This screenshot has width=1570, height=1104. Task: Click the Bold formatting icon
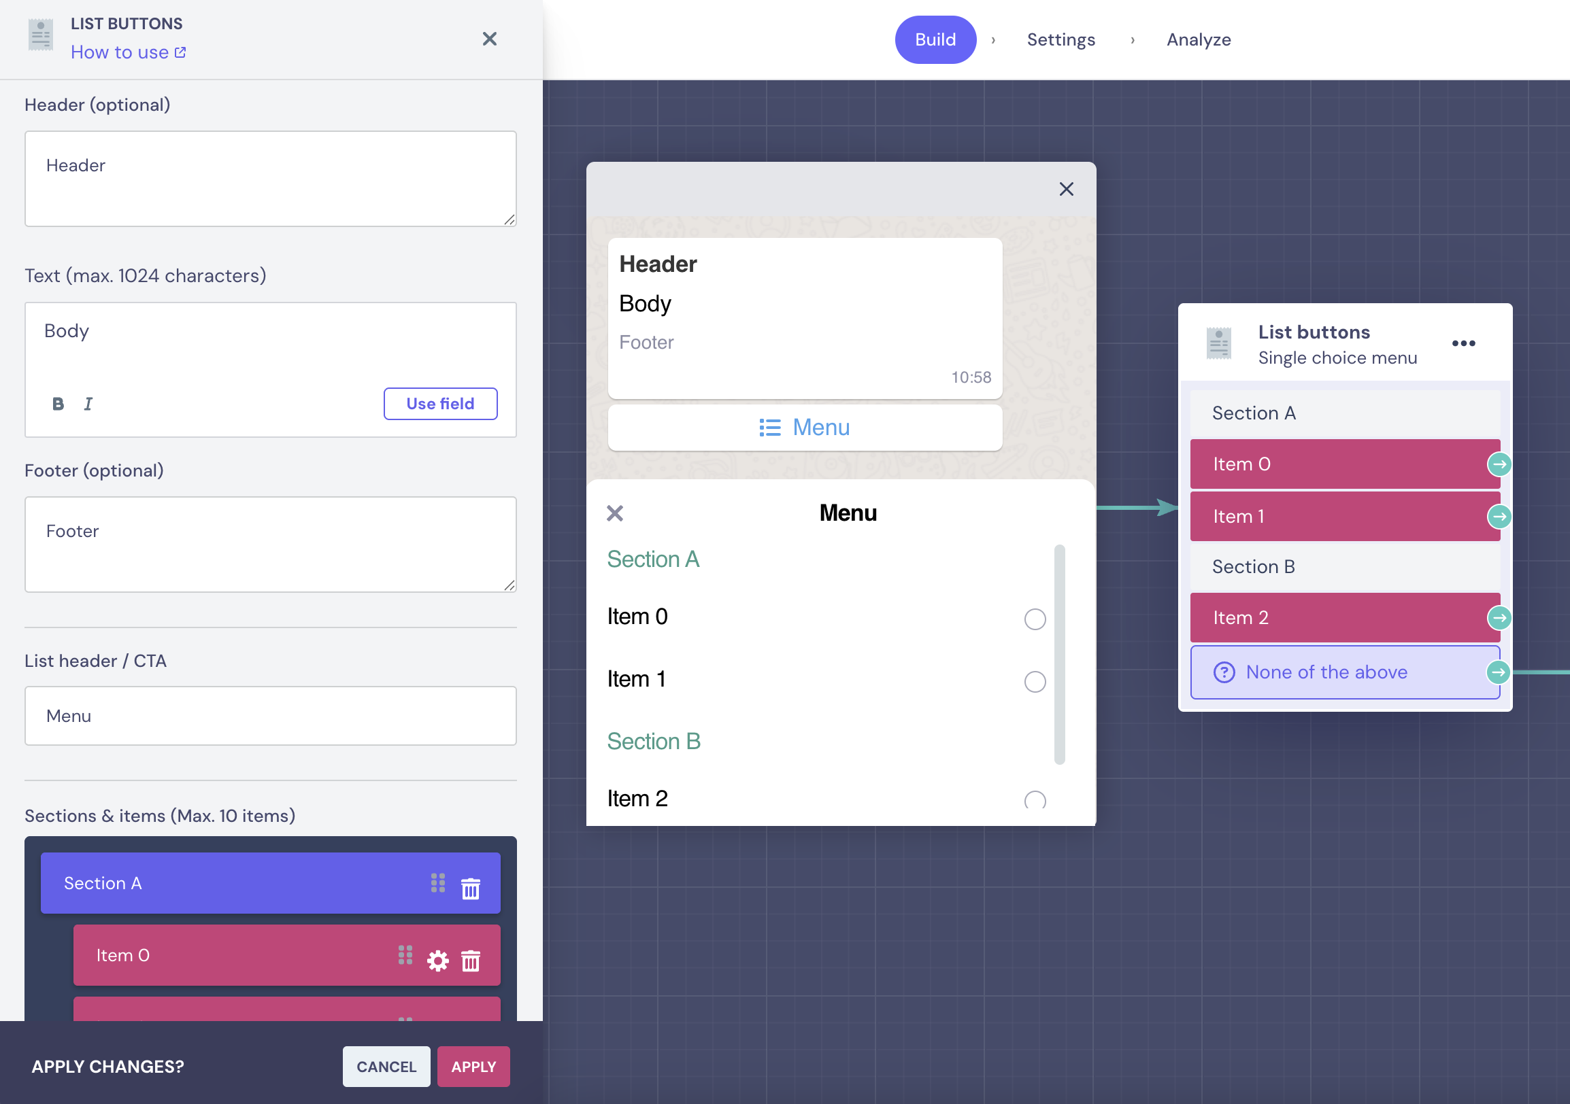click(58, 404)
